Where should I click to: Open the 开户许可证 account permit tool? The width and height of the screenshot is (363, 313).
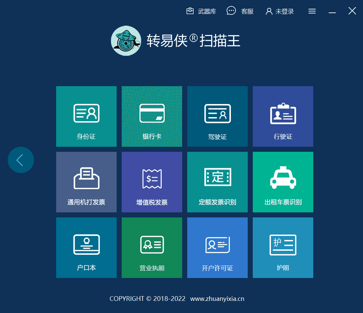click(217, 248)
